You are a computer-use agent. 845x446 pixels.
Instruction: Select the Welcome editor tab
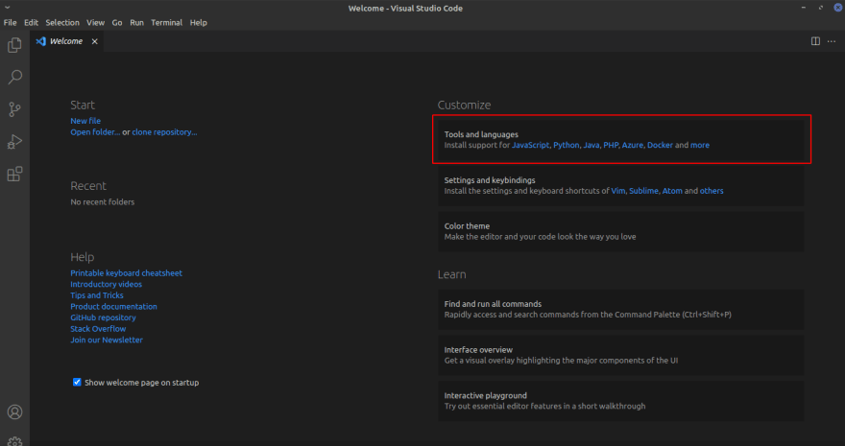point(66,41)
